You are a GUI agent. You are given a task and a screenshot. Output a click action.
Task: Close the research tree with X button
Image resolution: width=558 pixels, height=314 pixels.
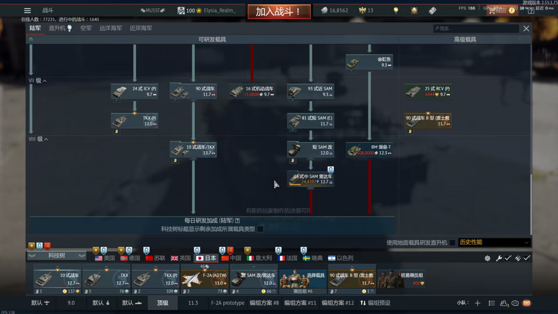tap(526, 28)
